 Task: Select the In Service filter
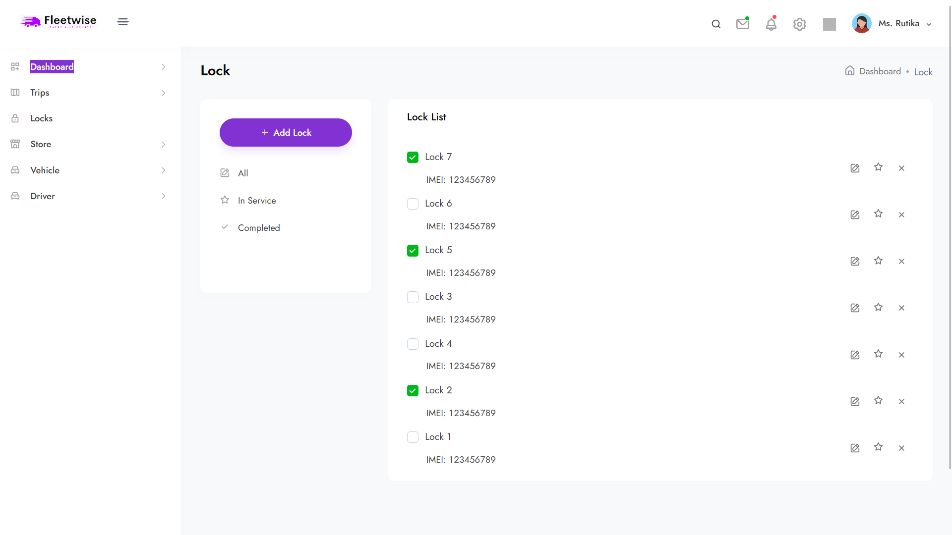(257, 200)
